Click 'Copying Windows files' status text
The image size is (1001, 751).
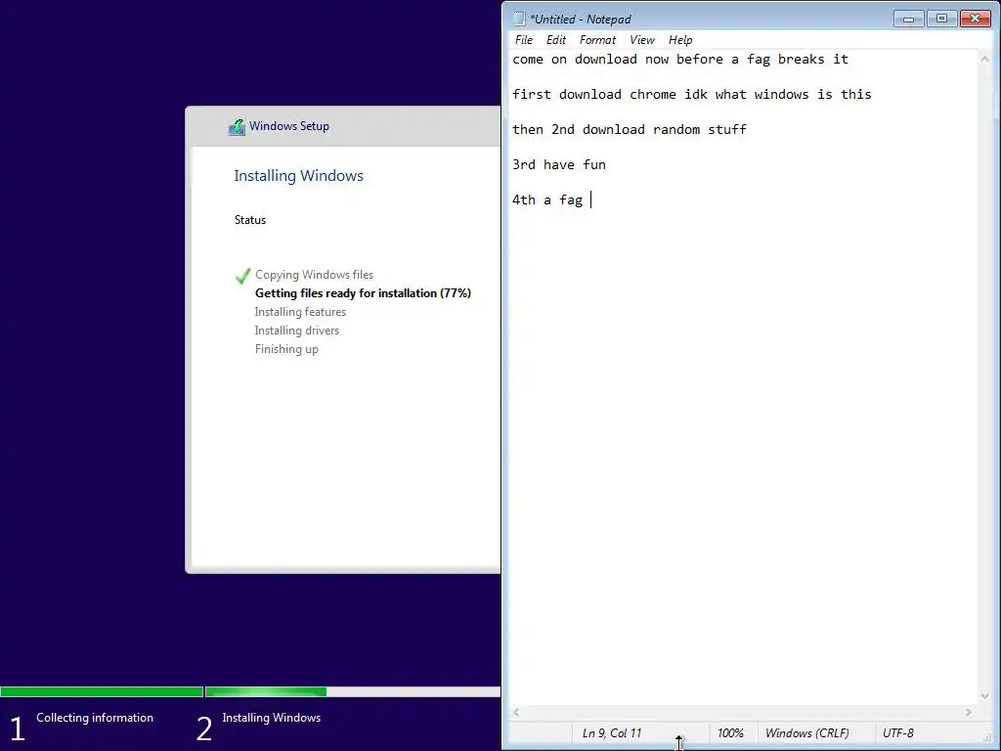(x=314, y=275)
